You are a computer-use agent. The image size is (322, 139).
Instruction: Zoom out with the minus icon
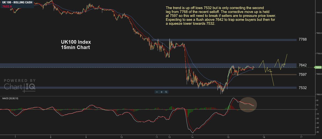pos(157,92)
